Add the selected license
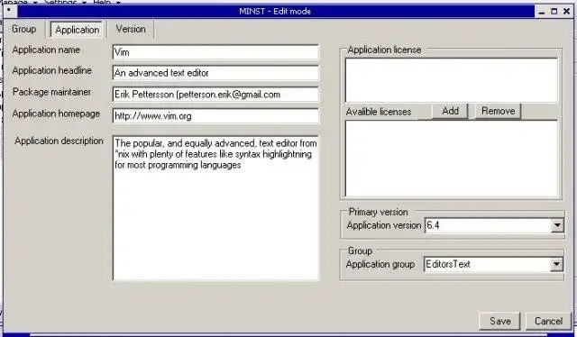The width and height of the screenshot is (577, 337). [x=450, y=111]
